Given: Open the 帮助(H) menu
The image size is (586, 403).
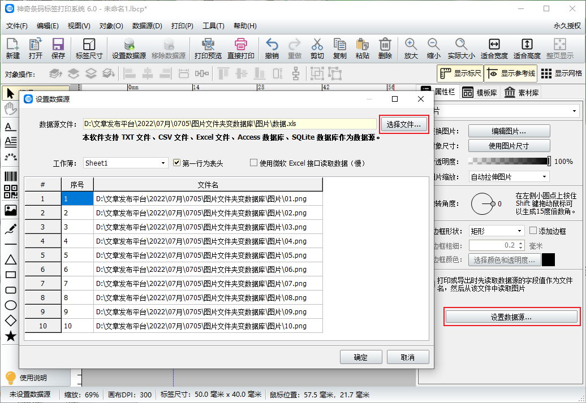Looking at the screenshot, I should tap(245, 26).
